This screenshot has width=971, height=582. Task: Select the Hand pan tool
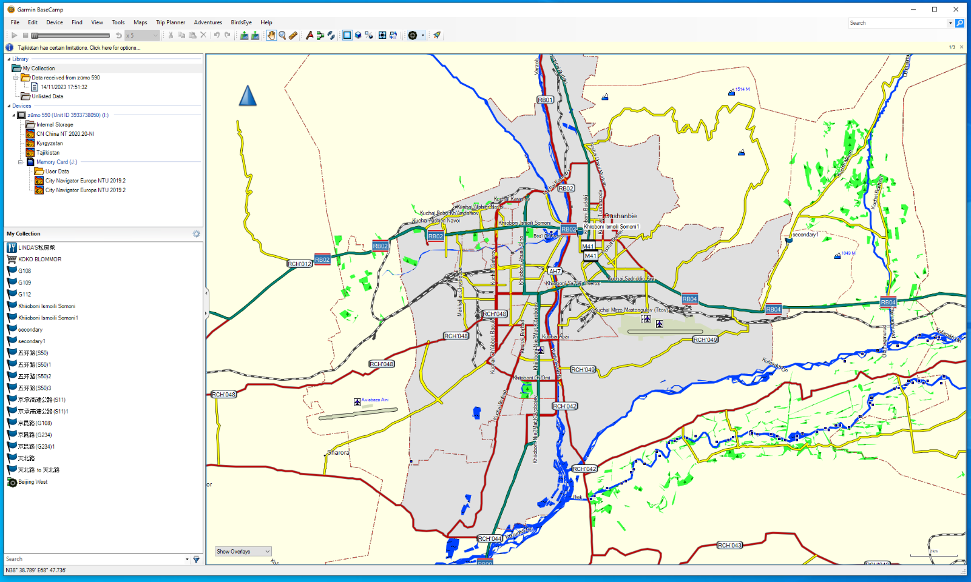click(x=271, y=35)
